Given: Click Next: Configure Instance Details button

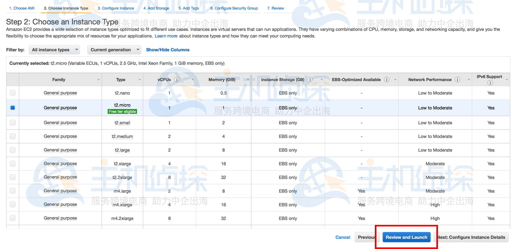Looking at the screenshot, I should coord(471,237).
